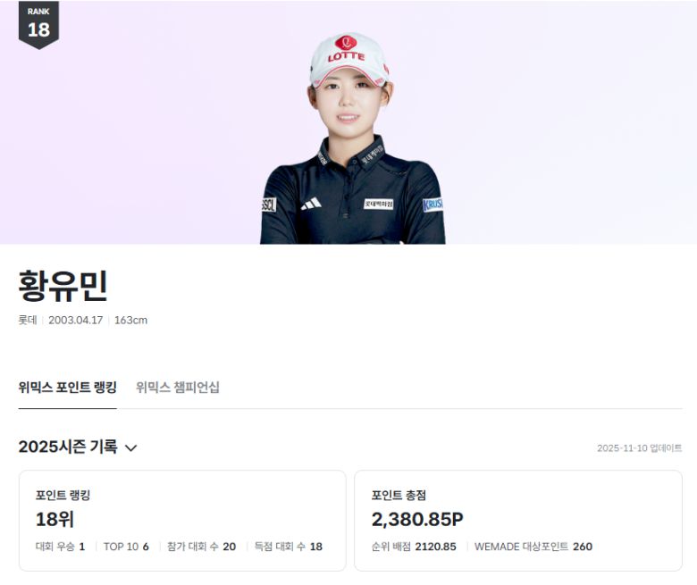Screen dimensions: 697x585
Task: Select the 위믹스 포인트 랭킹 tab
Action: click(x=68, y=388)
